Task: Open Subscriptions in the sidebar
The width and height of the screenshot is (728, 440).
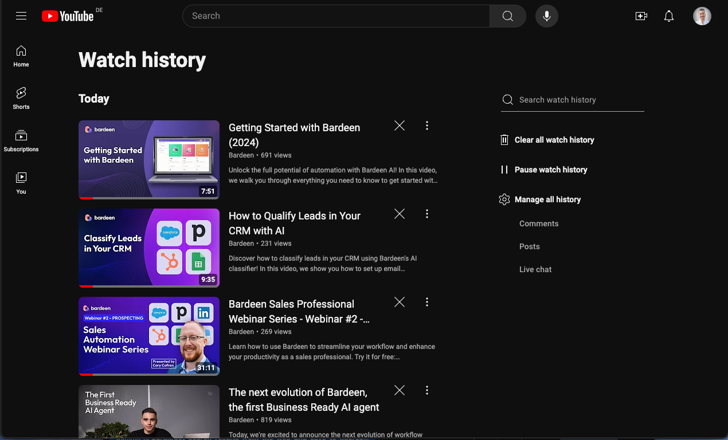Action: click(x=21, y=141)
